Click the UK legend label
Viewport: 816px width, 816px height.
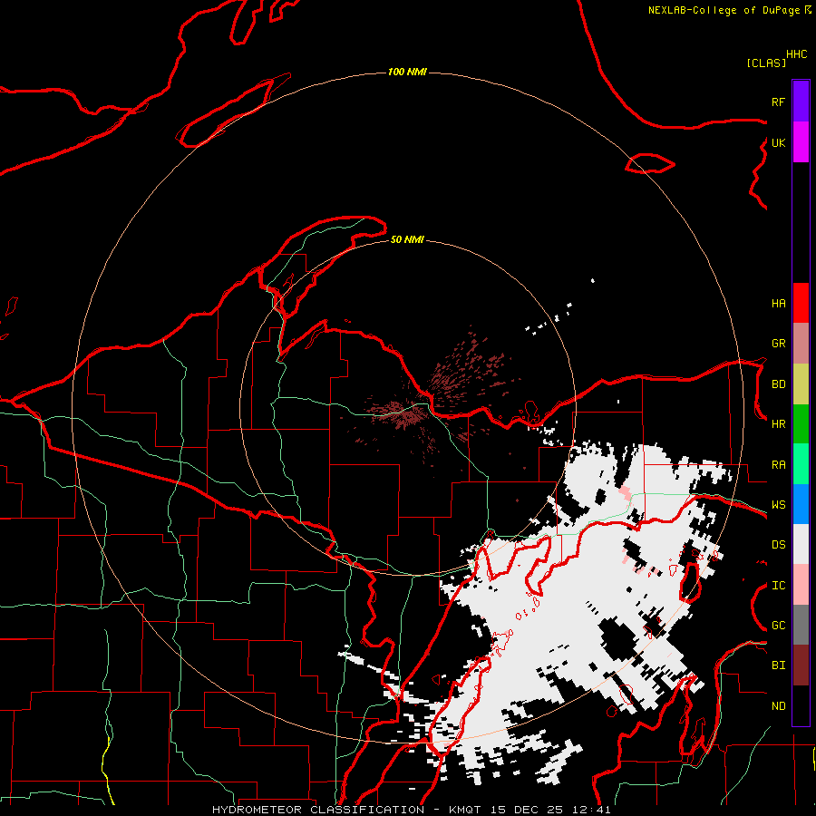click(778, 142)
